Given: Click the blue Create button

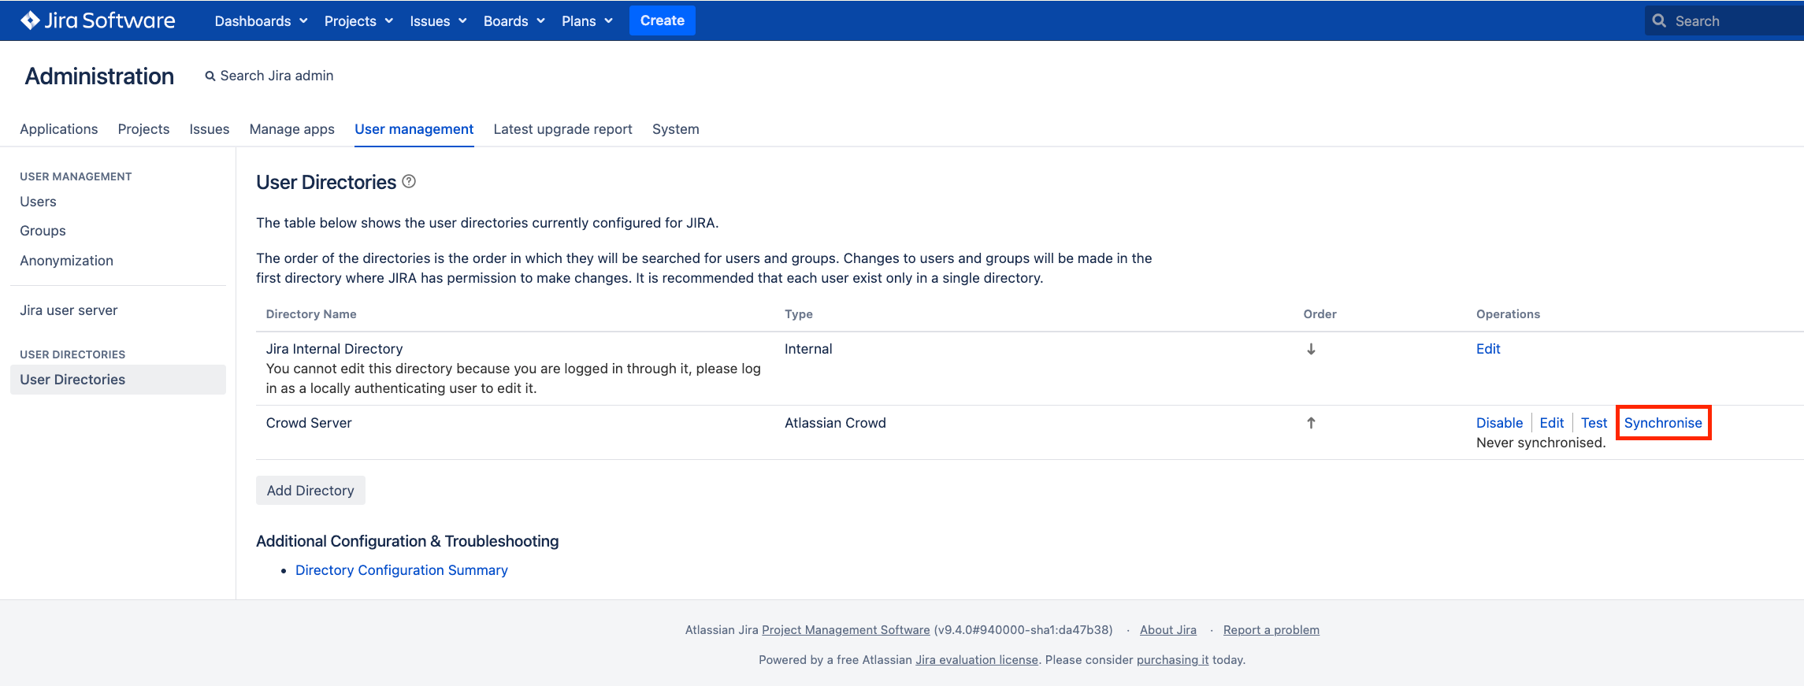Looking at the screenshot, I should coord(662,20).
